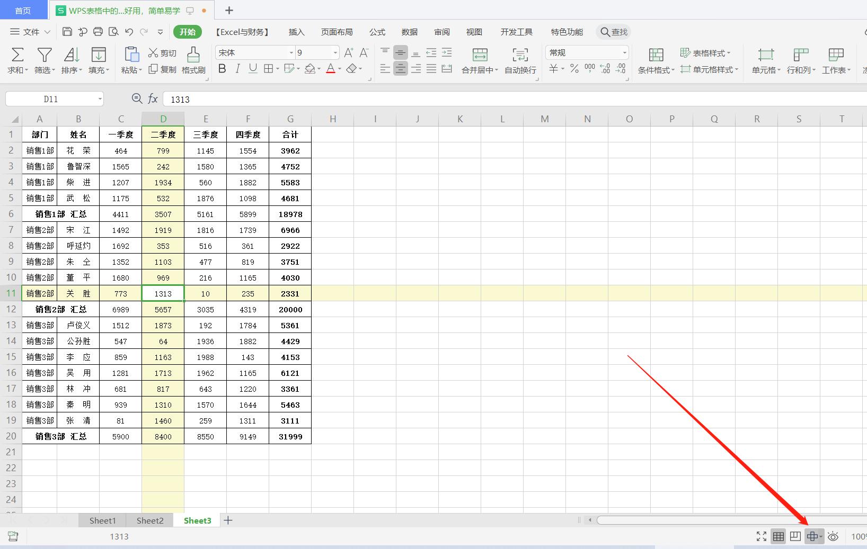Switch to Sheet2 worksheet tab

click(150, 520)
